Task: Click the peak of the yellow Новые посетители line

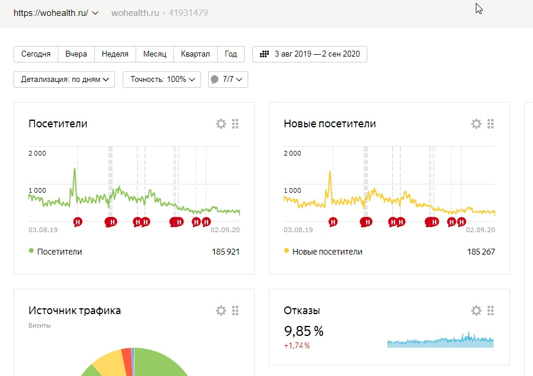Action: pos(330,172)
